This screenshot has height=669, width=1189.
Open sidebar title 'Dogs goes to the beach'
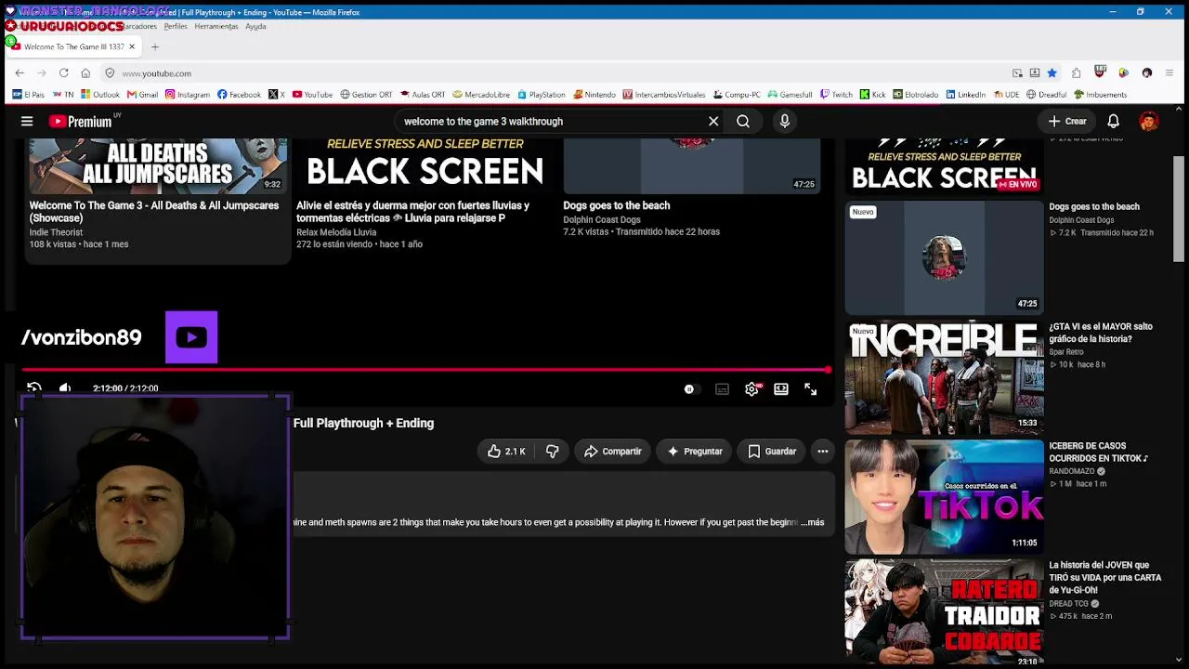click(x=1094, y=207)
